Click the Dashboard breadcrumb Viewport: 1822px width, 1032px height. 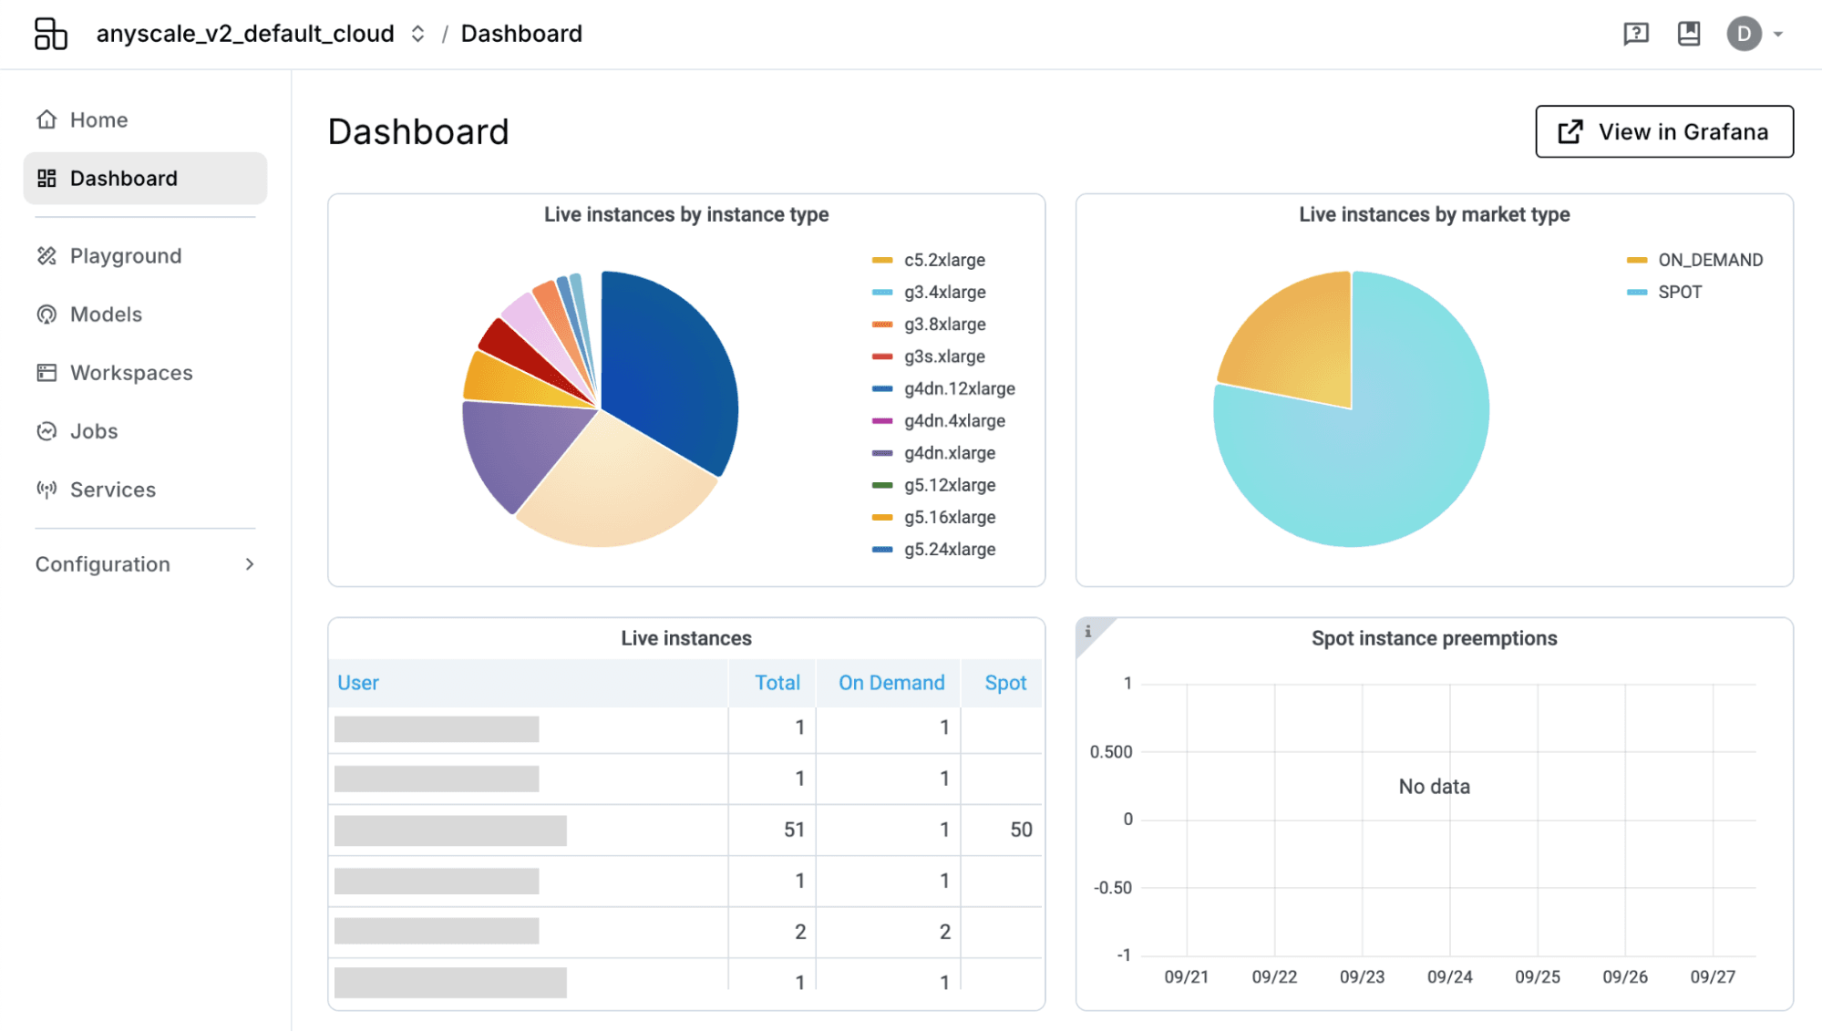pos(521,34)
